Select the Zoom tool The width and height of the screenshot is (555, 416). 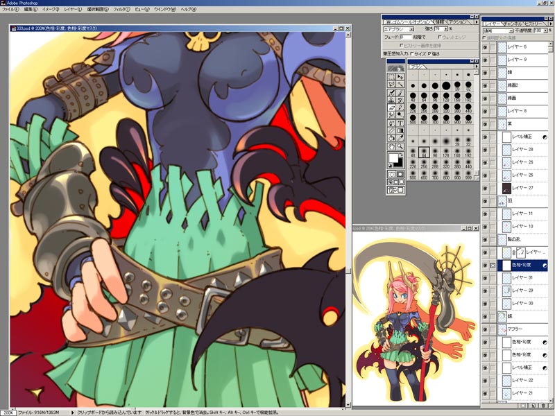(400, 146)
